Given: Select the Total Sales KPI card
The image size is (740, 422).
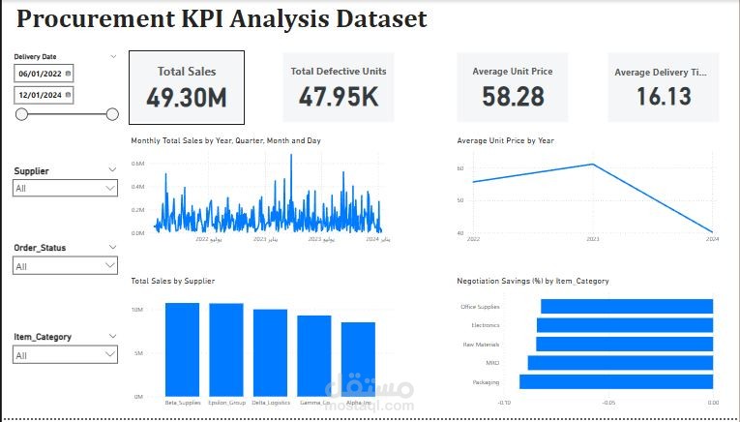Looking at the screenshot, I should click(x=187, y=87).
